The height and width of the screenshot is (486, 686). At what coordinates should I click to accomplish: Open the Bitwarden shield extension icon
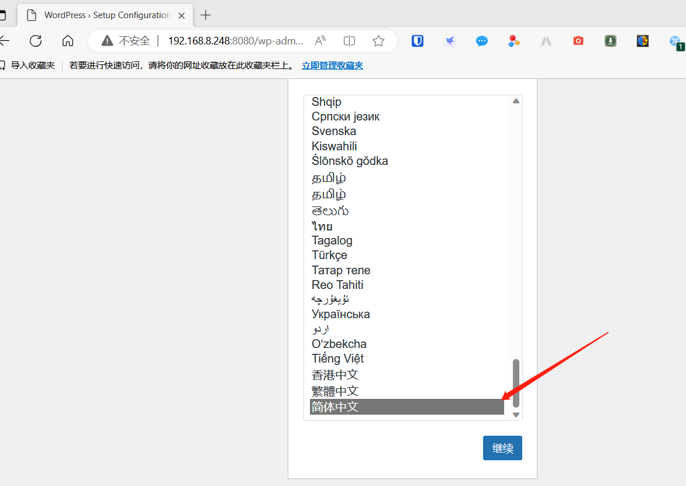tap(418, 41)
